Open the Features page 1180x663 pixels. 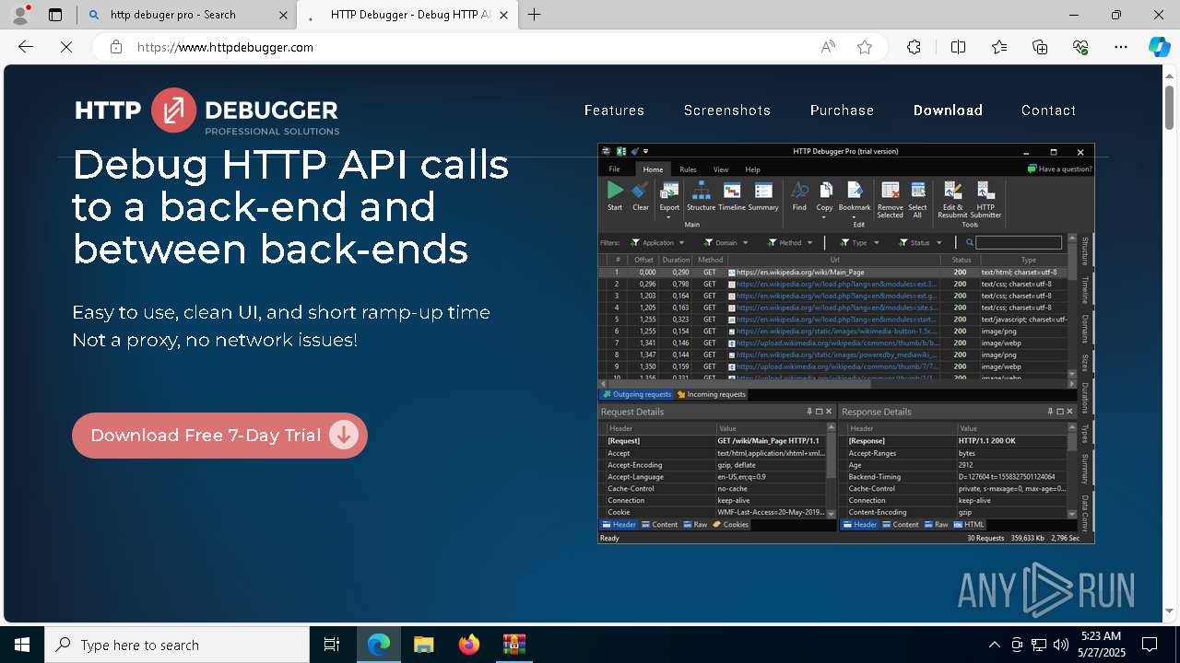[614, 110]
